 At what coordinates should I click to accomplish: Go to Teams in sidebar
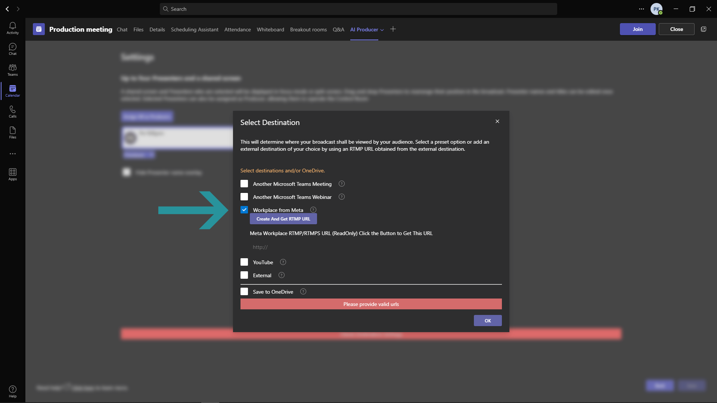pyautogui.click(x=13, y=70)
